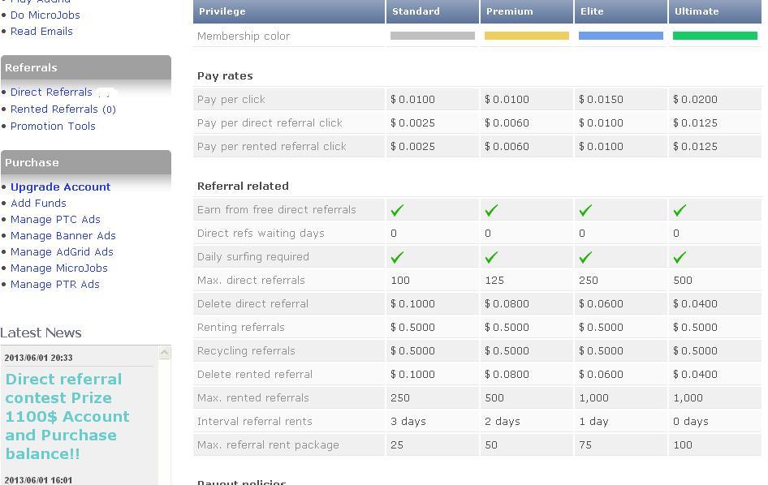This screenshot has width=768, height=485.
Task: Click Premium checkmark for Earn from free direct referrals
Action: pyautogui.click(x=491, y=210)
